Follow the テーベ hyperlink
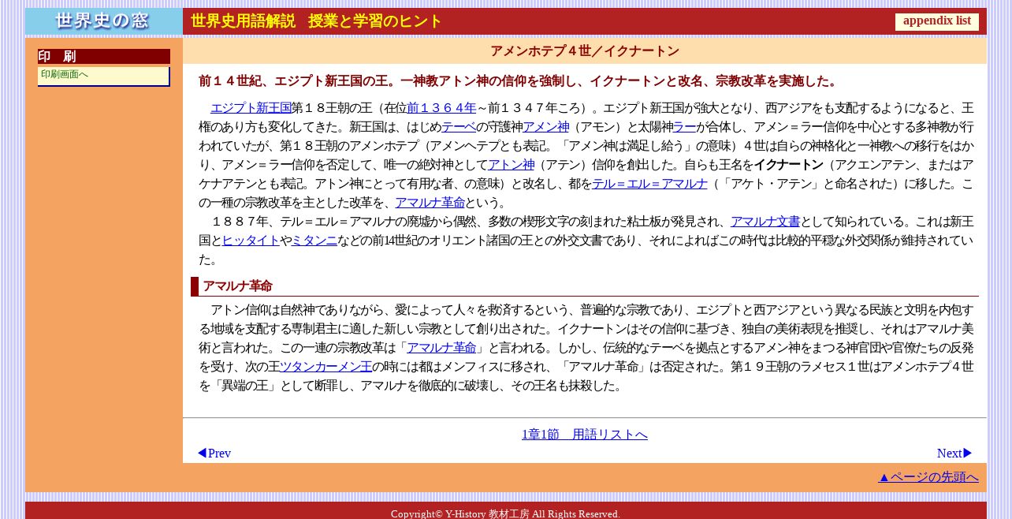Image resolution: width=1012 pixels, height=519 pixels. point(459,127)
